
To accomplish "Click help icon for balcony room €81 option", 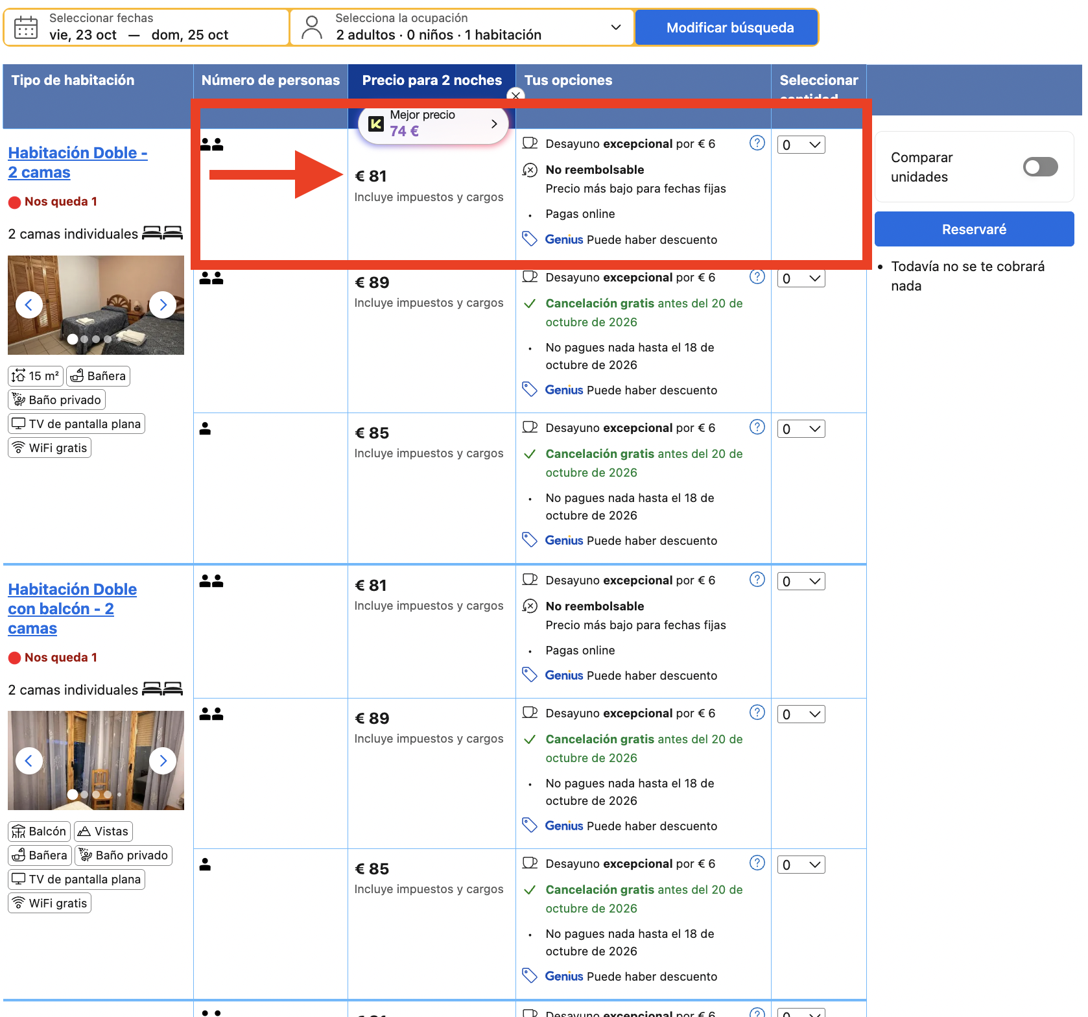I will click(x=757, y=579).
